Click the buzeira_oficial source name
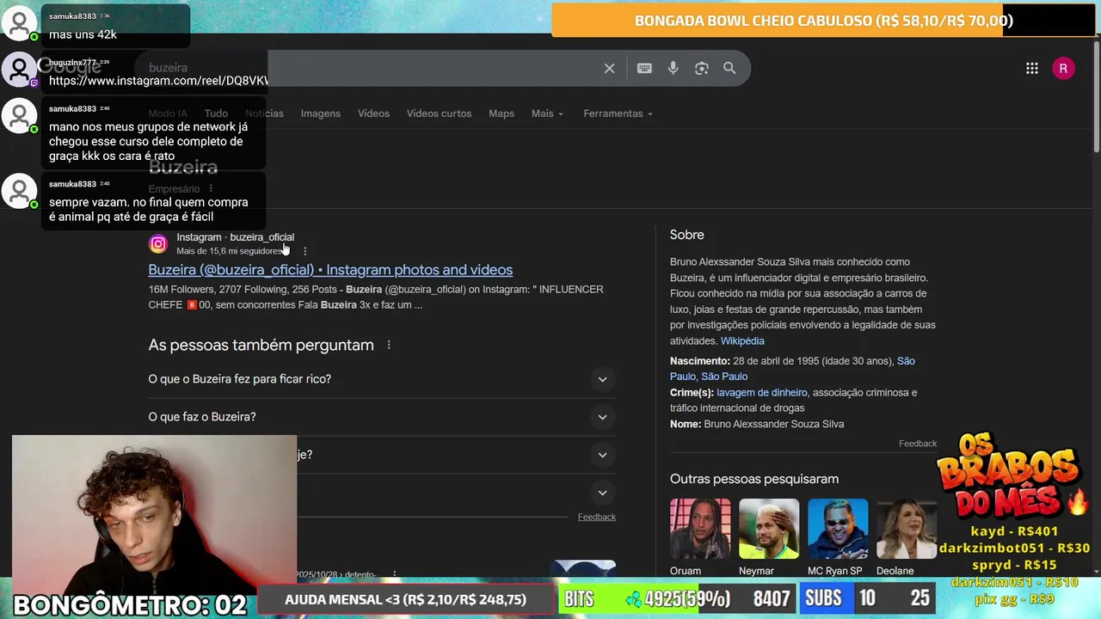Image resolution: width=1101 pixels, height=619 pixels. [x=261, y=237]
